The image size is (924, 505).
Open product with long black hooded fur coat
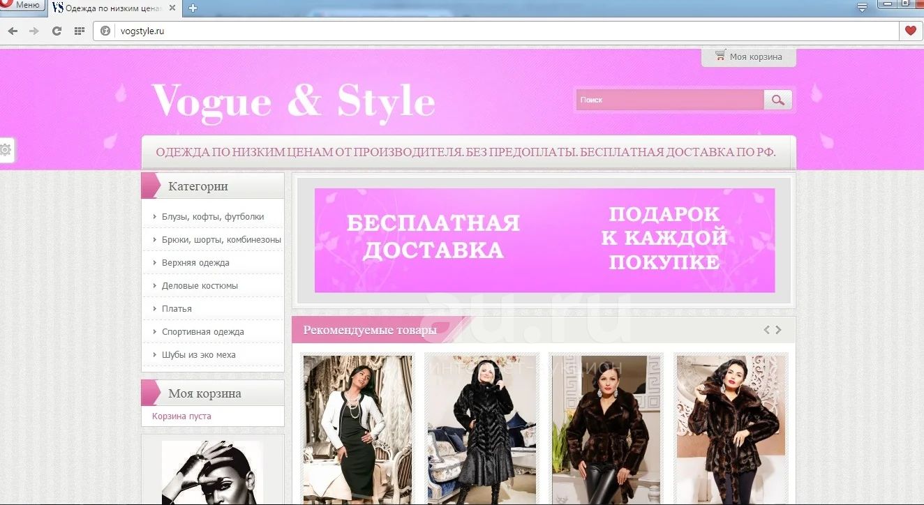point(482,429)
